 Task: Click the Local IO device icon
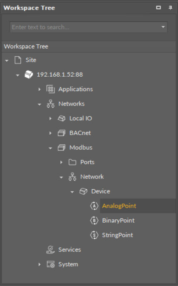(62, 118)
